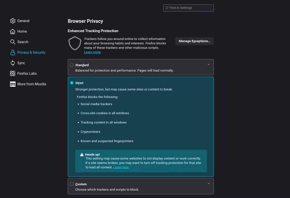Select the Strict protection radio button
This screenshot has height=198, width=290.
click(72, 83)
